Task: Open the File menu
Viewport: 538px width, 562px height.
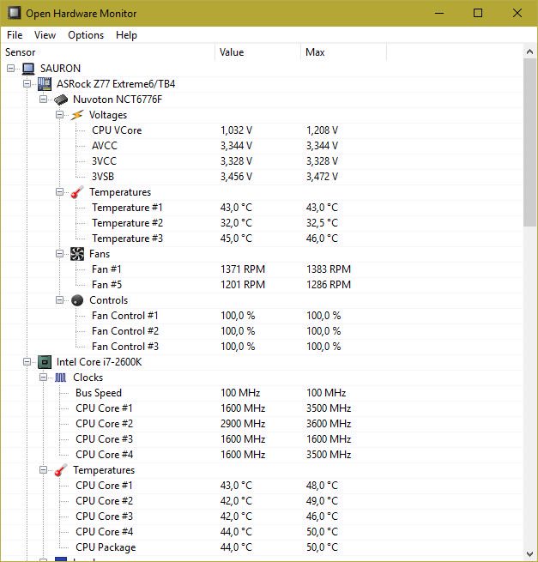Action: click(15, 35)
